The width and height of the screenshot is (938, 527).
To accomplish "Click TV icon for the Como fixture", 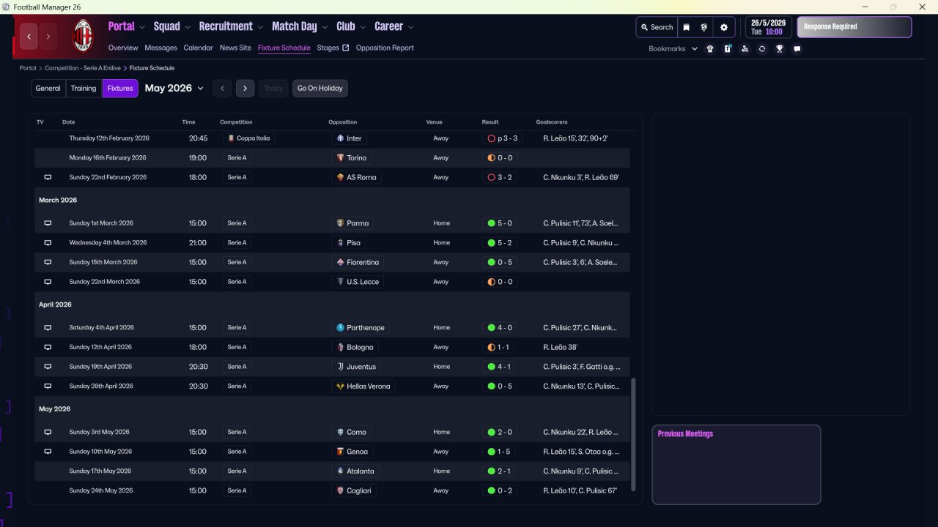I will pos(48,432).
